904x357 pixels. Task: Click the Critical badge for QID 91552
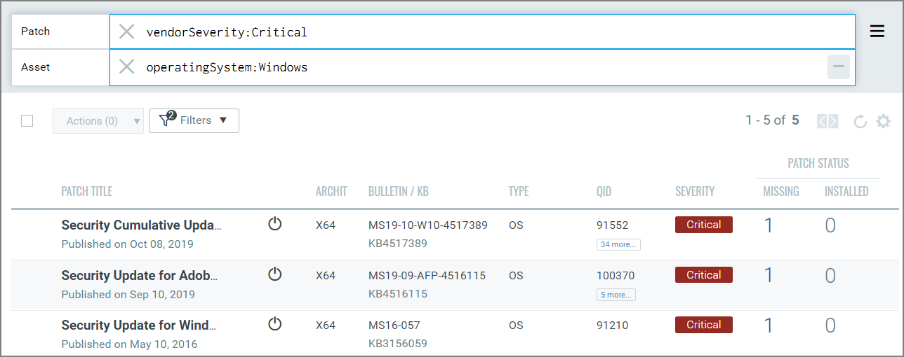pyautogui.click(x=704, y=225)
